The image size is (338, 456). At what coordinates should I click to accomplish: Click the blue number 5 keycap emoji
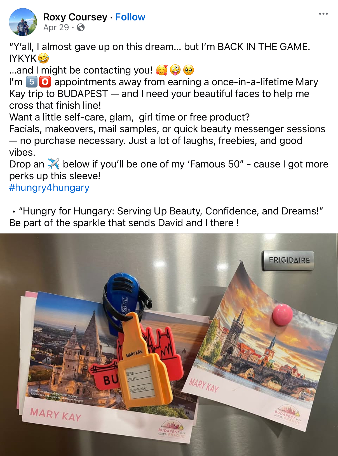pyautogui.click(x=31, y=82)
